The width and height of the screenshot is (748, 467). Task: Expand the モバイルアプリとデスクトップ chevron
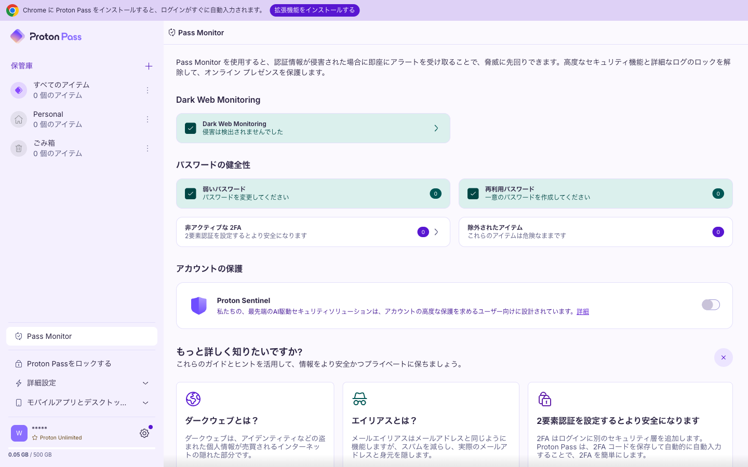click(x=145, y=403)
